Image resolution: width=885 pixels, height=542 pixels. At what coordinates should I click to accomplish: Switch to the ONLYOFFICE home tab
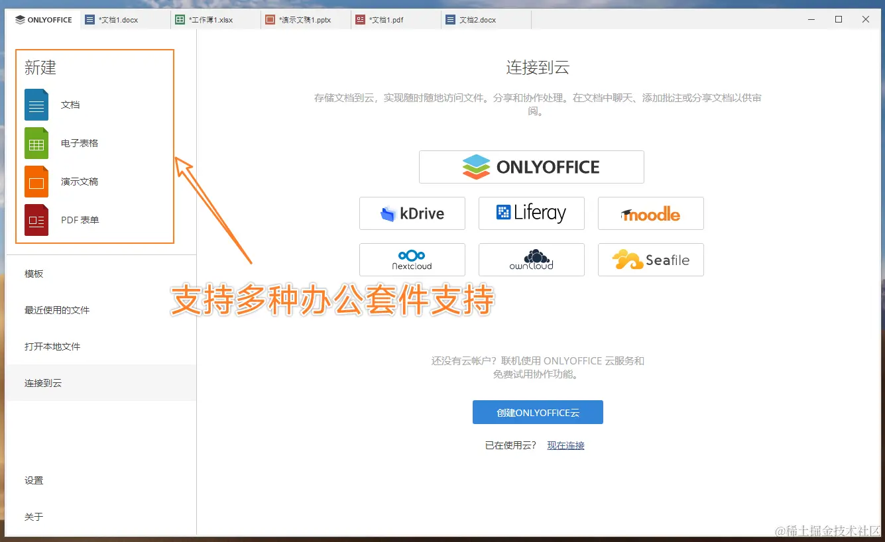click(x=44, y=20)
